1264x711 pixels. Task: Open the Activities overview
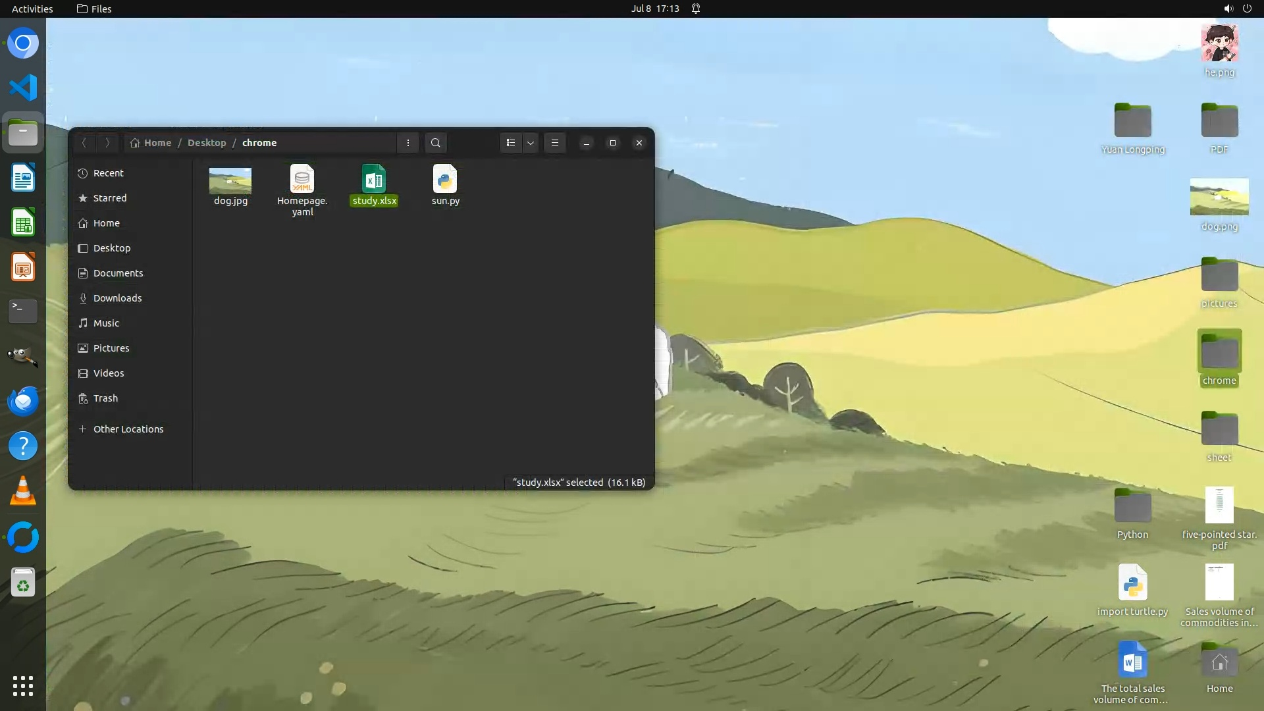[32, 9]
